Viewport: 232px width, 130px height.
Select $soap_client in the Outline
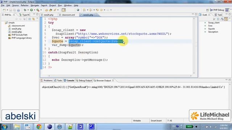point(214,23)
